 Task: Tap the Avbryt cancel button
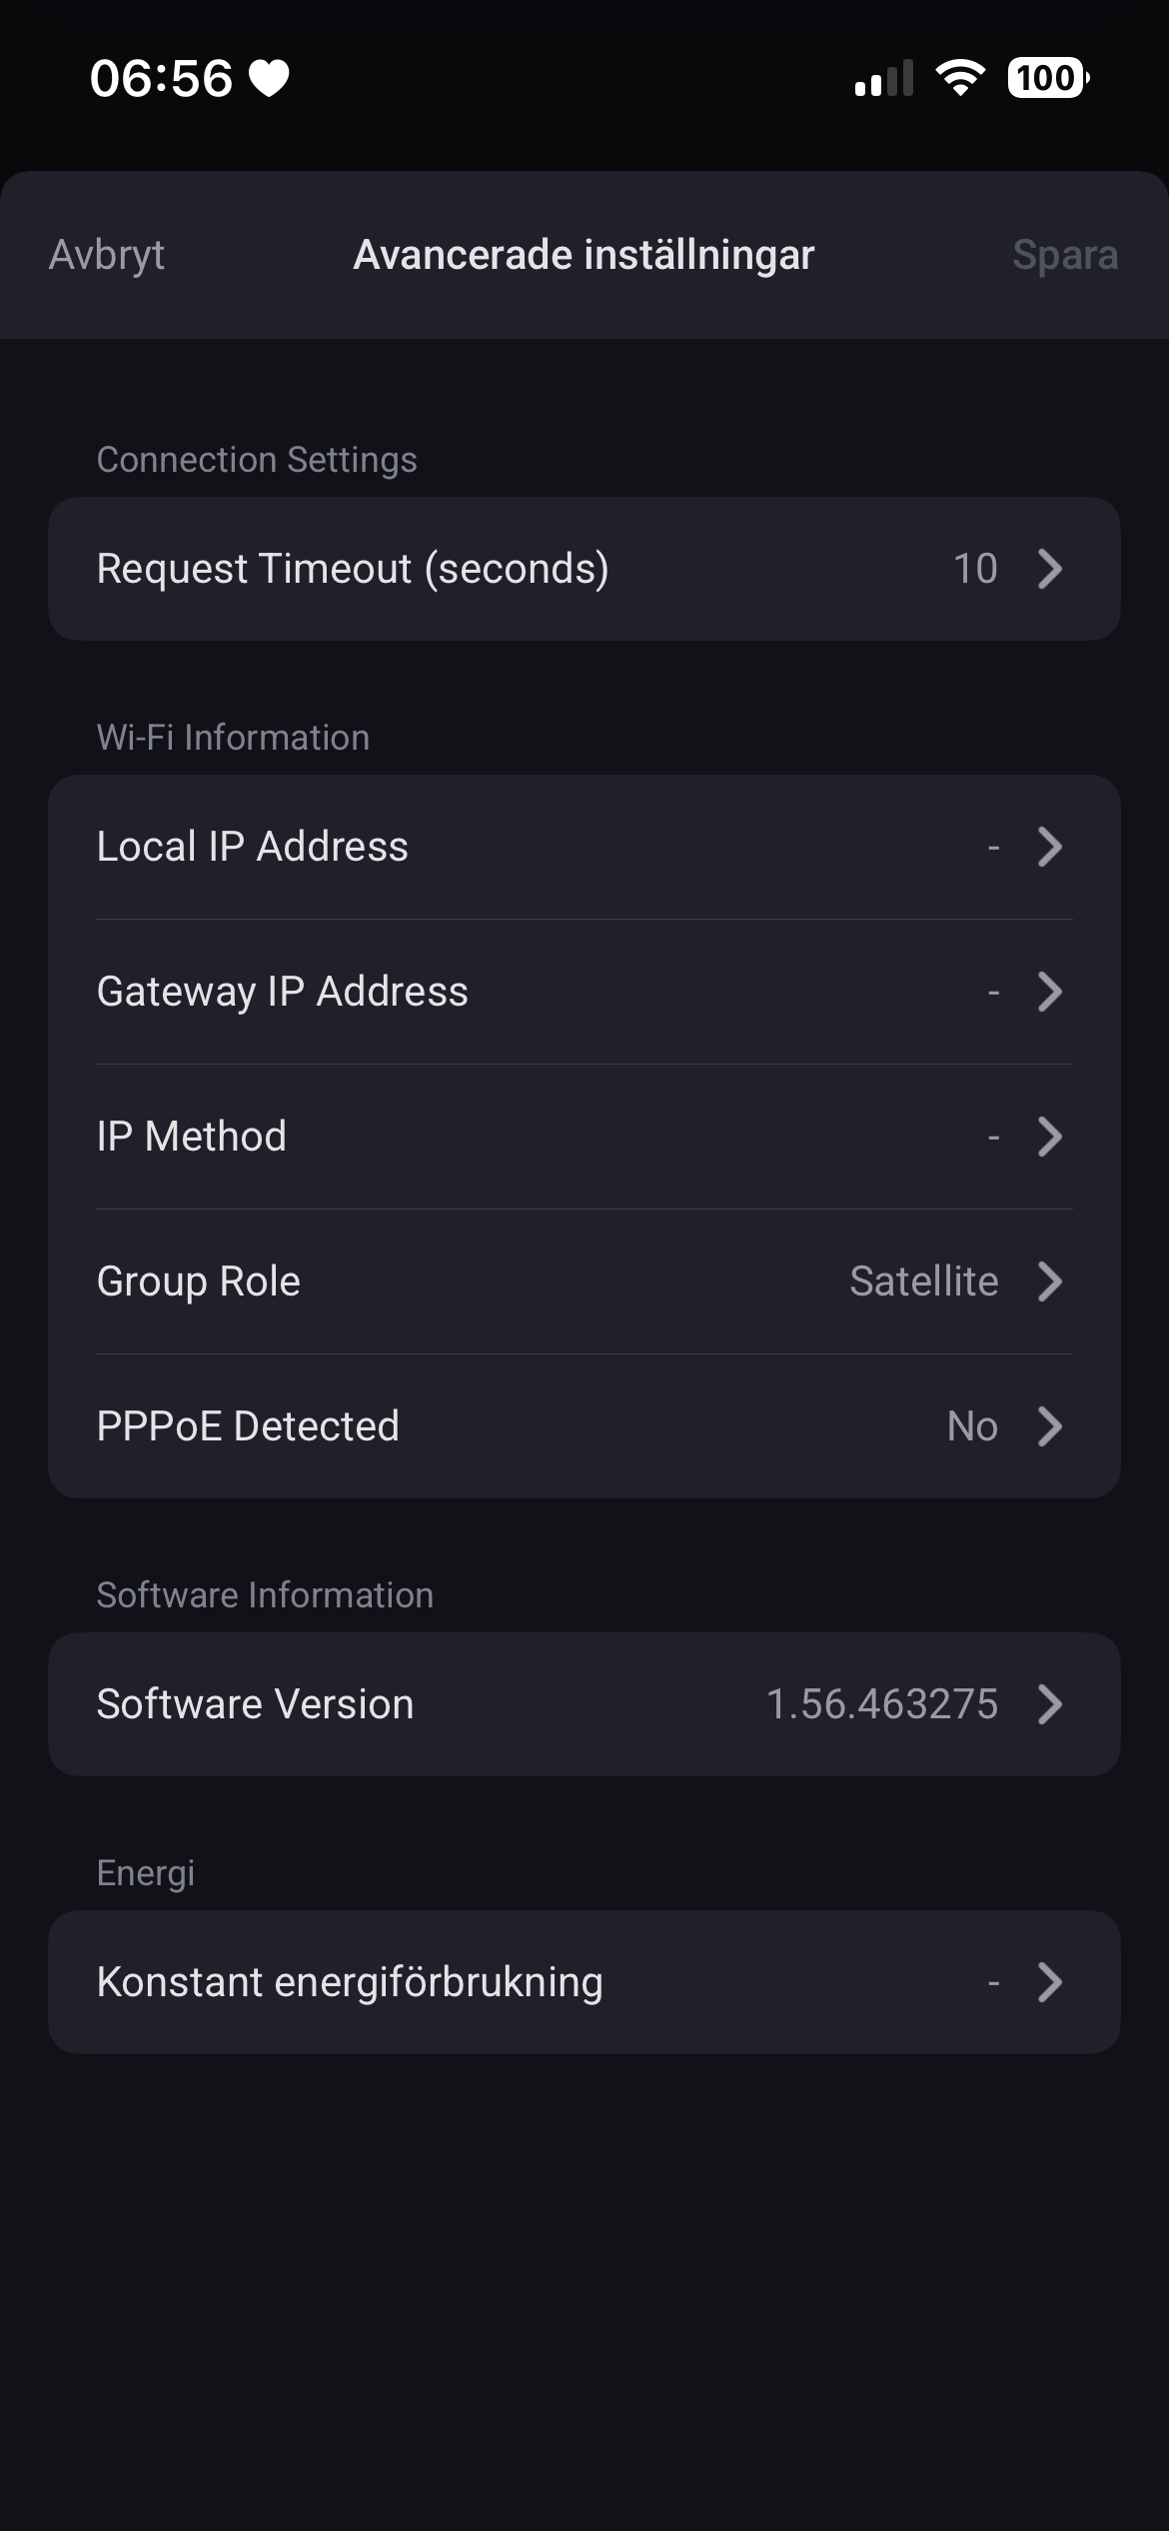(x=107, y=255)
